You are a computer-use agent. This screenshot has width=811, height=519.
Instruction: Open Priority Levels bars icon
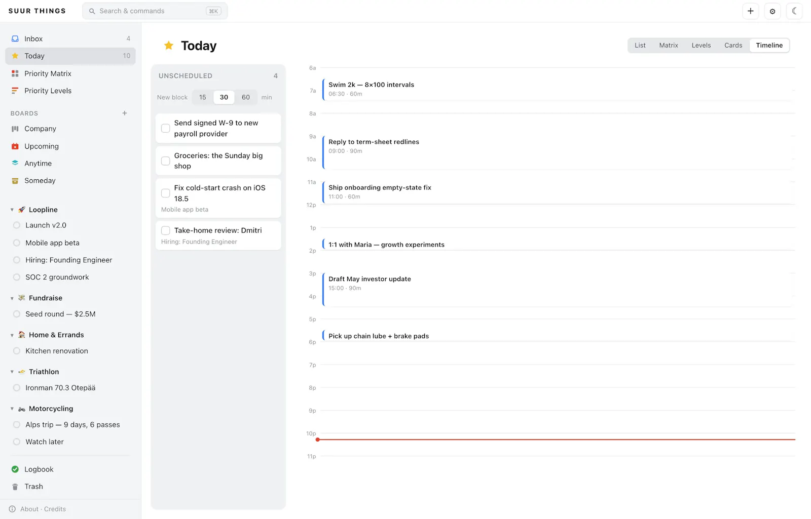(15, 91)
